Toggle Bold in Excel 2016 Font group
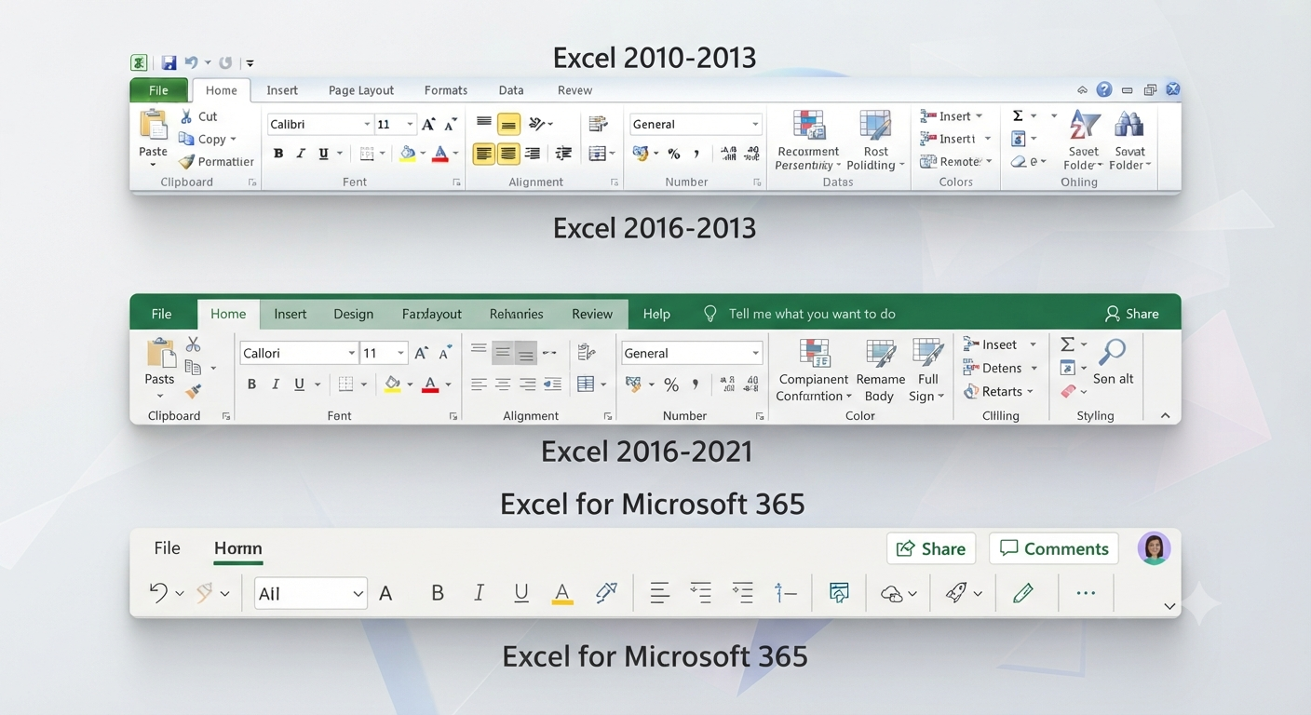 click(251, 384)
